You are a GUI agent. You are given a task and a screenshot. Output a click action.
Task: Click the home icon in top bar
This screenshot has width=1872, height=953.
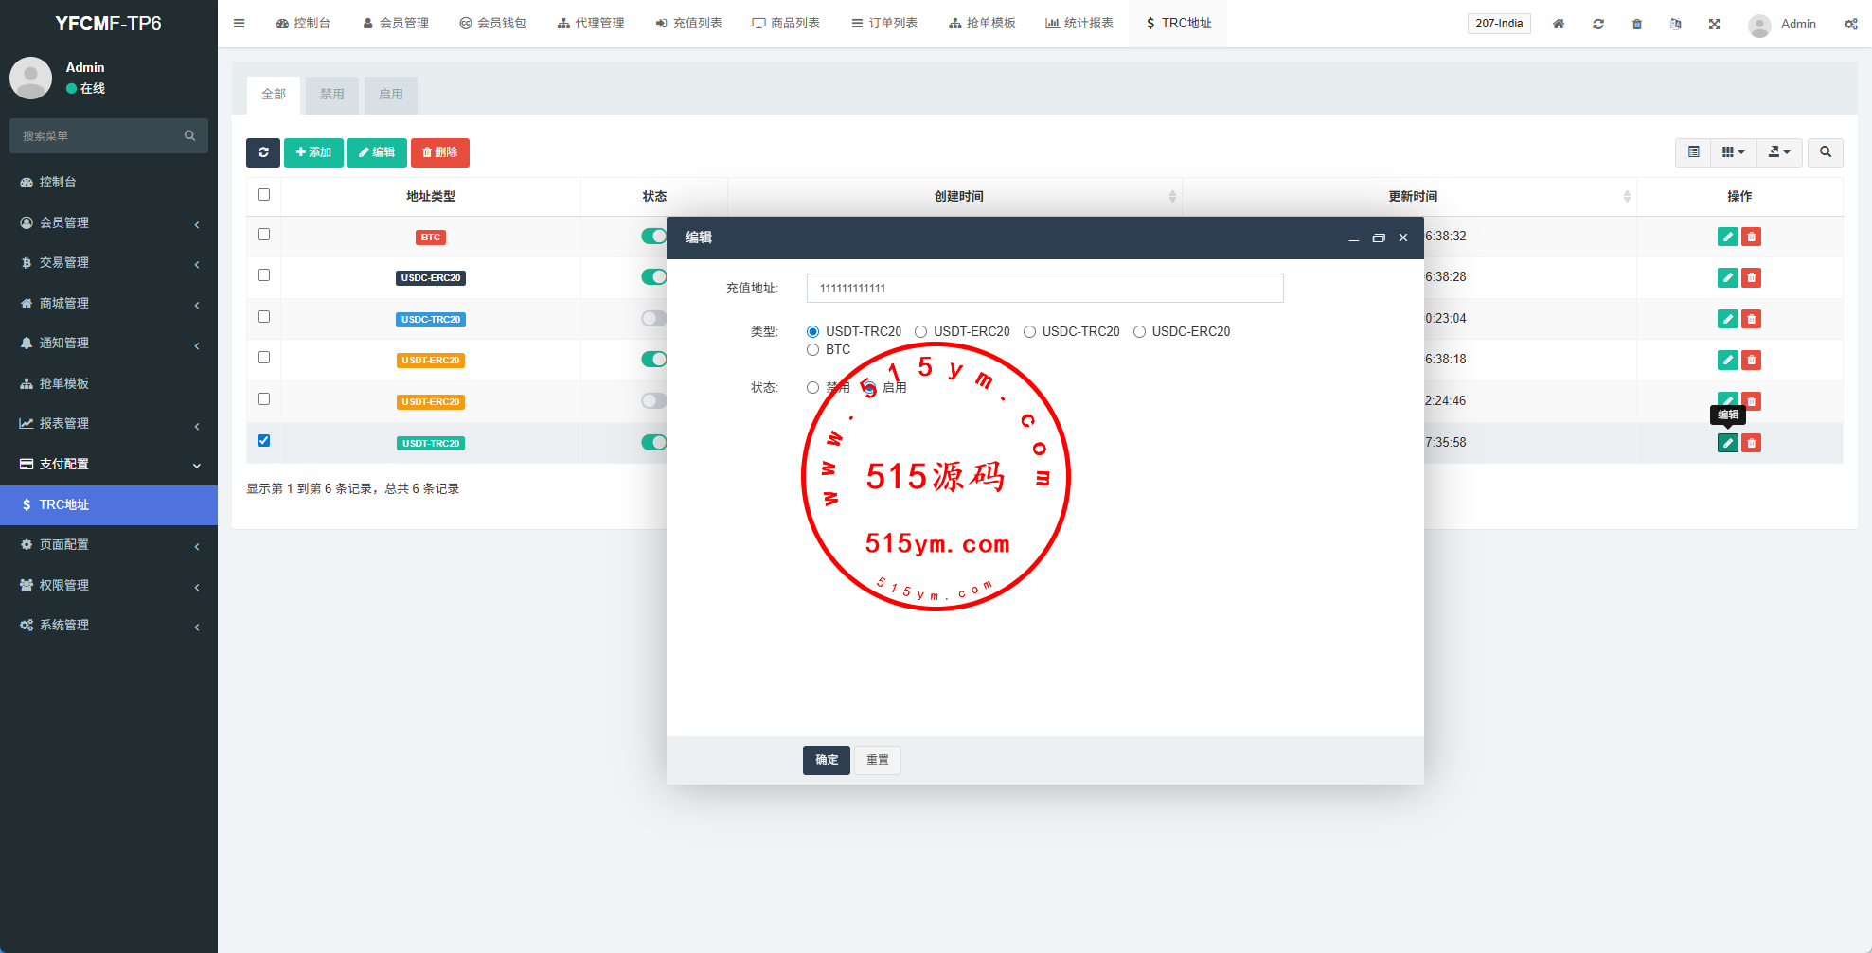(x=1558, y=24)
